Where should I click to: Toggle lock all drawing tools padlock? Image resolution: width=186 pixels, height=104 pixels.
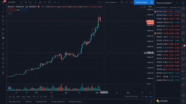coord(3,63)
